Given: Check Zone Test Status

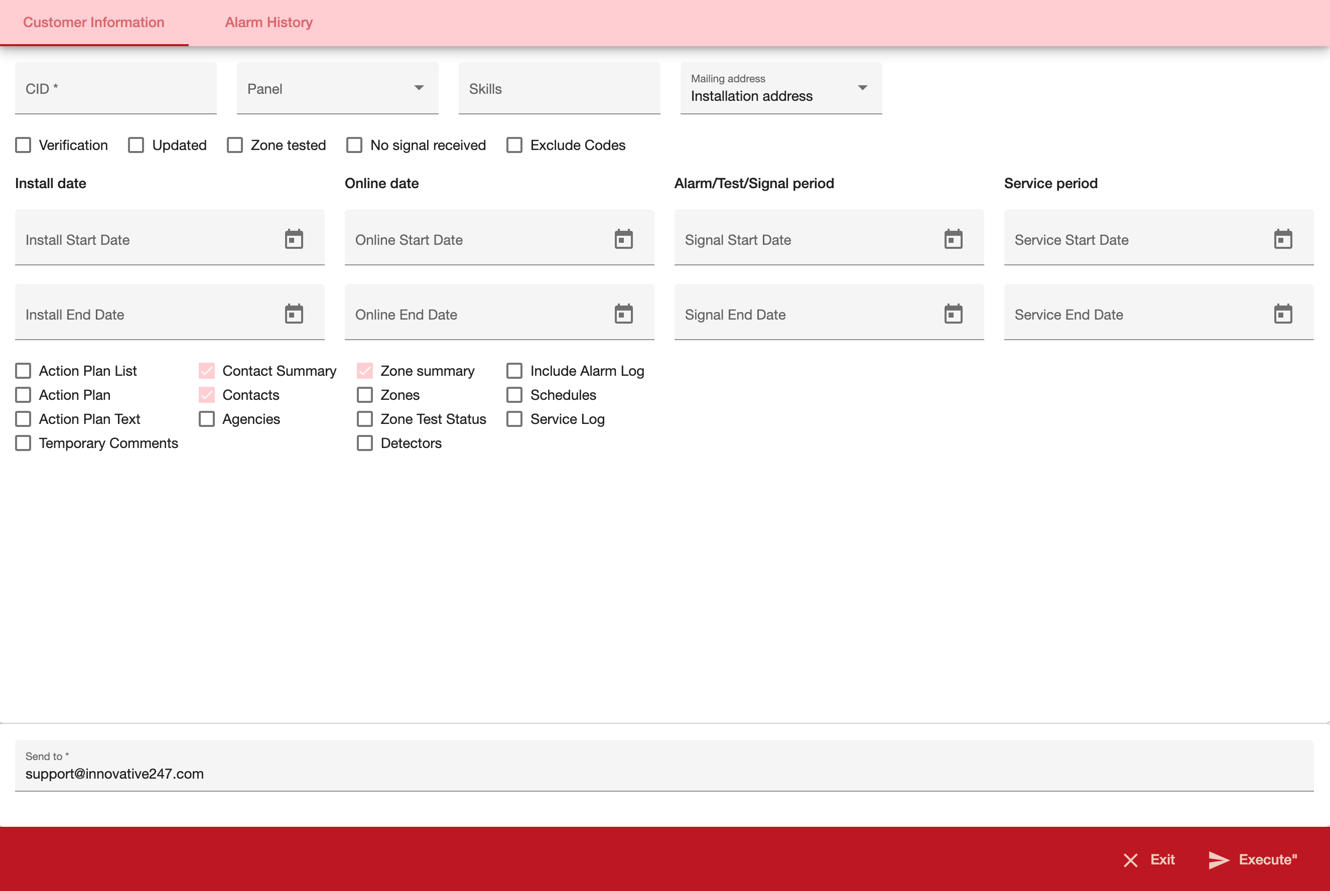Looking at the screenshot, I should tap(365, 419).
